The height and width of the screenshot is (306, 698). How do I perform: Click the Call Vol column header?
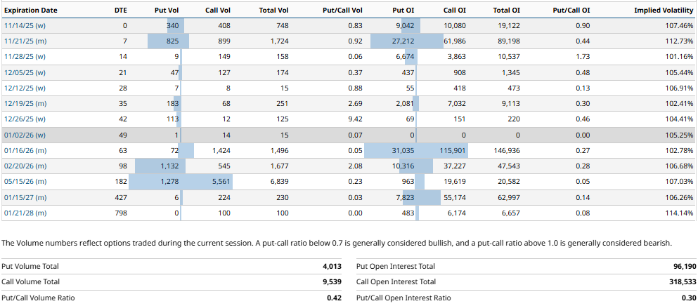pyautogui.click(x=218, y=11)
